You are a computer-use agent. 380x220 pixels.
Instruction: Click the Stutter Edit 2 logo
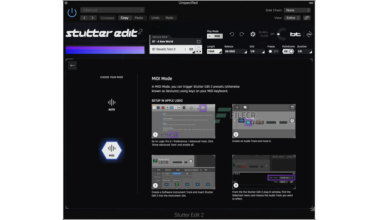click(x=104, y=33)
